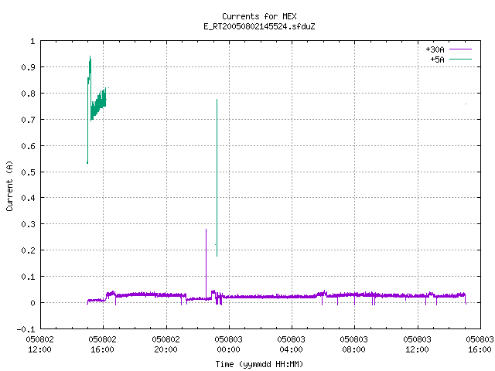Click the '+5A' legend label
495x371 pixels.
(437, 60)
